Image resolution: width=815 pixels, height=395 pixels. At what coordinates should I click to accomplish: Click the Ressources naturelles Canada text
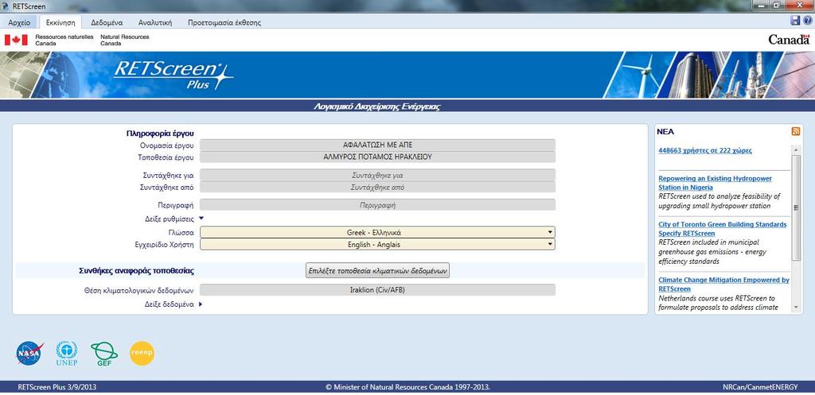[64, 40]
